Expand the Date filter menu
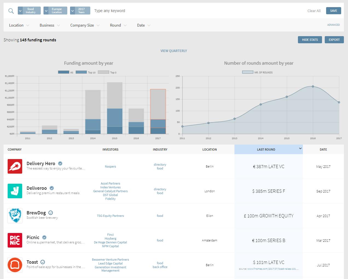348x279 pixels. 144,25
